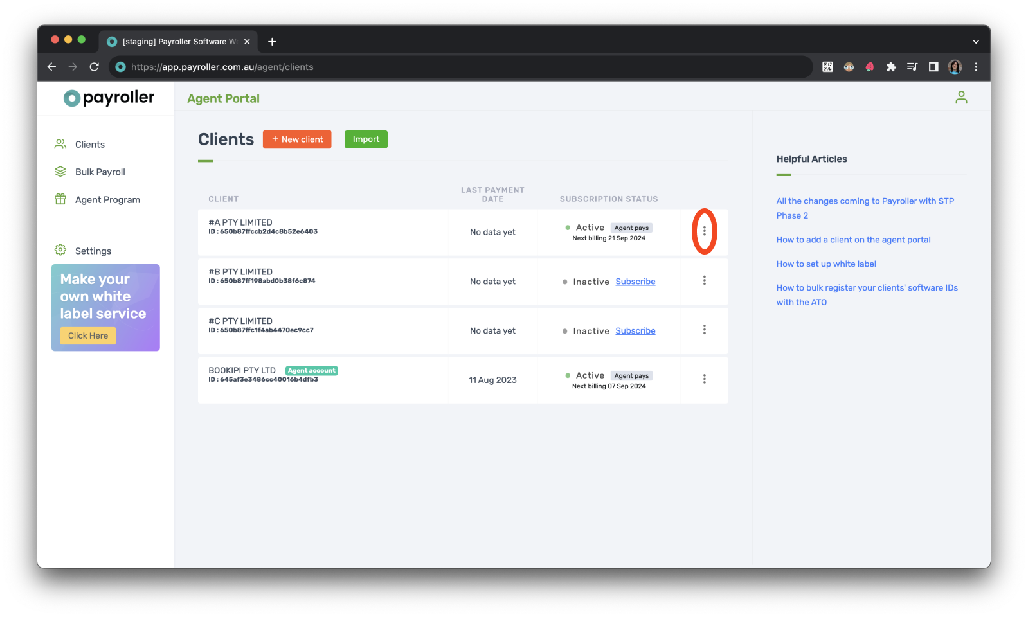Go back using browser back arrow
The height and width of the screenshot is (617, 1028).
(52, 67)
